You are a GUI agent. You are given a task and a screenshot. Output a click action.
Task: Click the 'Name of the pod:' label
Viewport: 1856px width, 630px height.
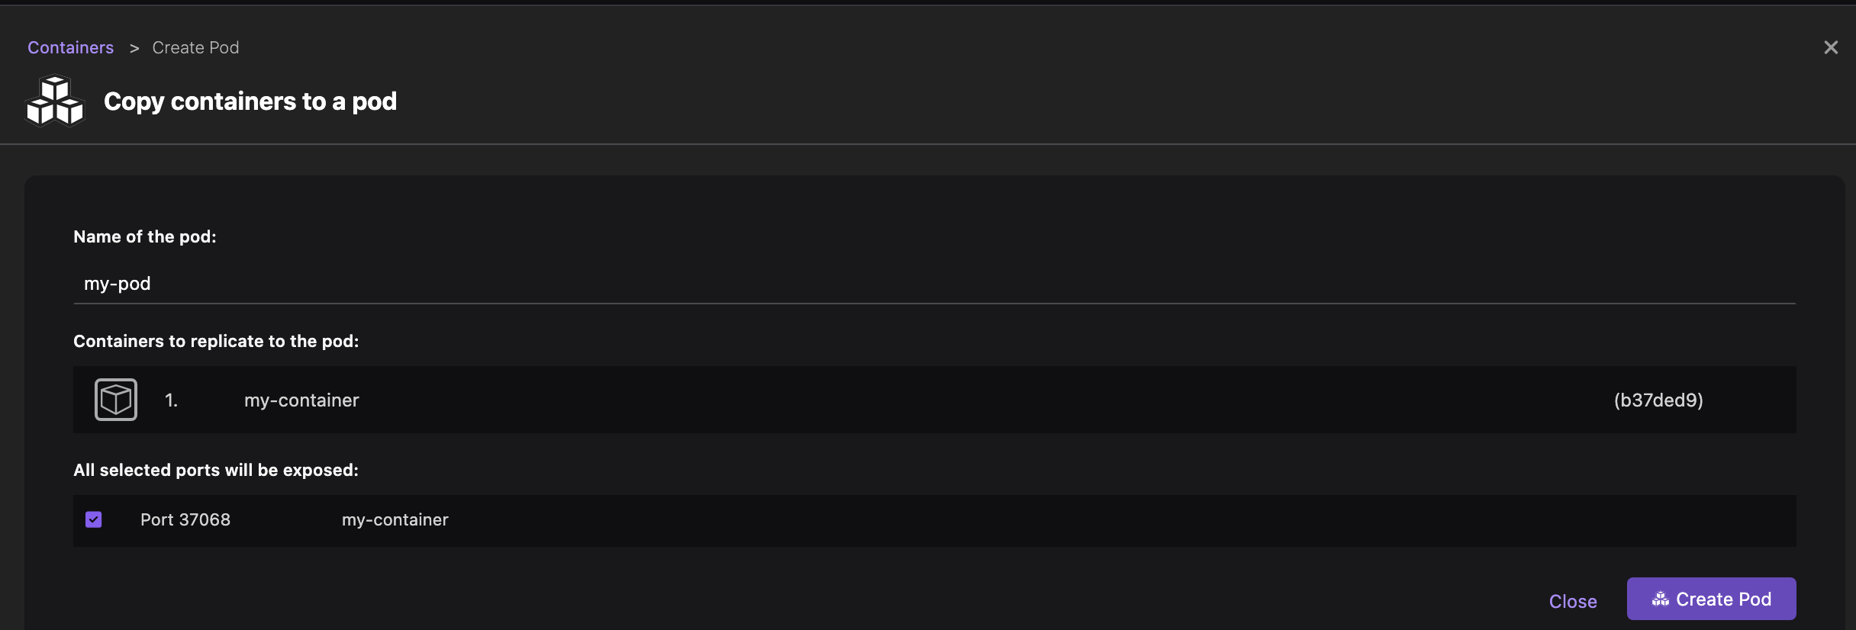[145, 236]
